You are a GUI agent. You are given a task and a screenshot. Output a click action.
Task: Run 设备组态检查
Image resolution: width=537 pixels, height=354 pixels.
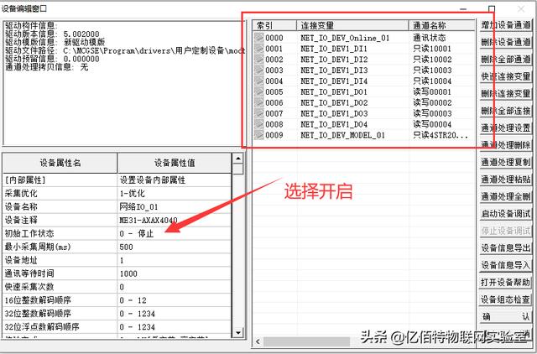[505, 299]
